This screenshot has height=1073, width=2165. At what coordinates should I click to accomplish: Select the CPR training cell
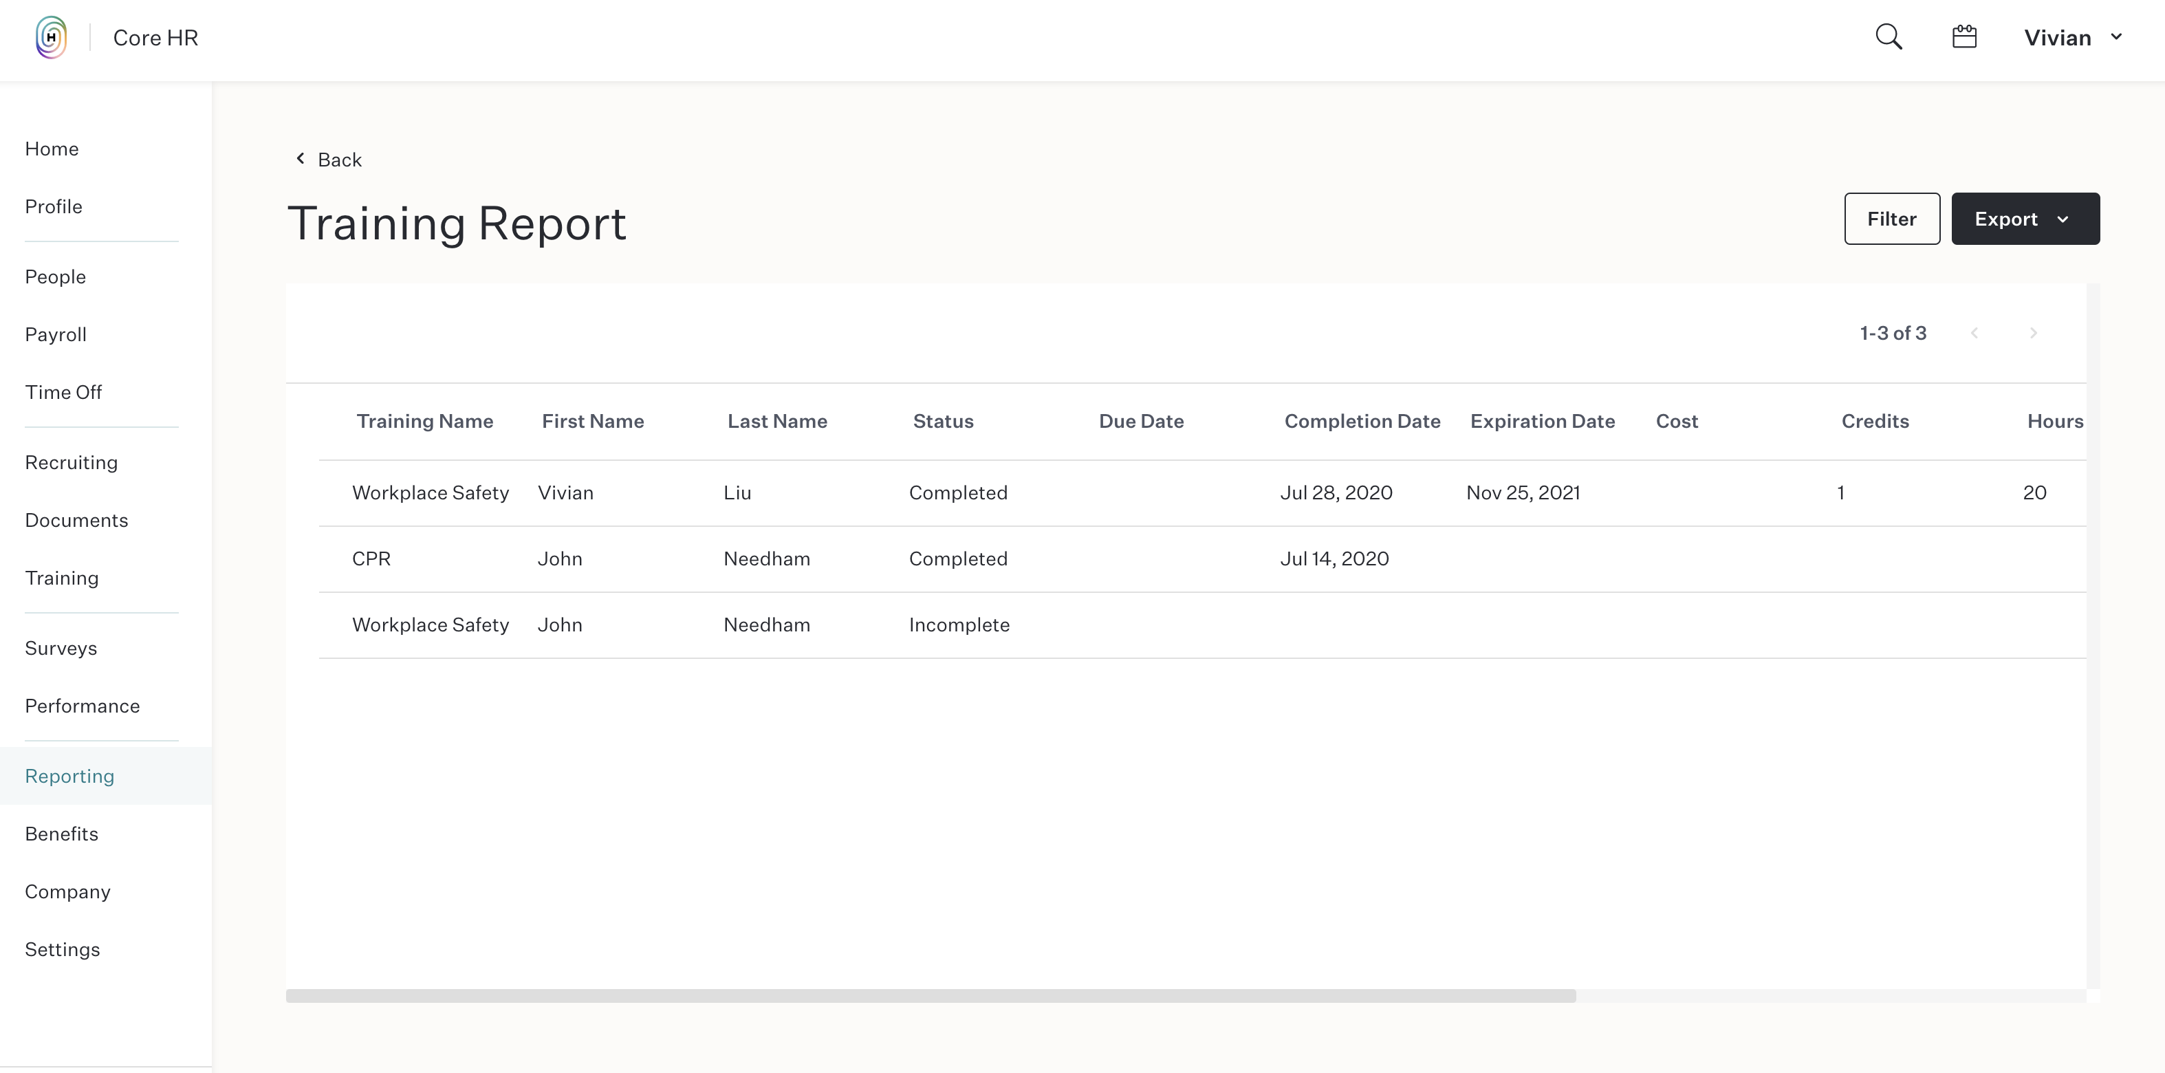pyautogui.click(x=371, y=559)
